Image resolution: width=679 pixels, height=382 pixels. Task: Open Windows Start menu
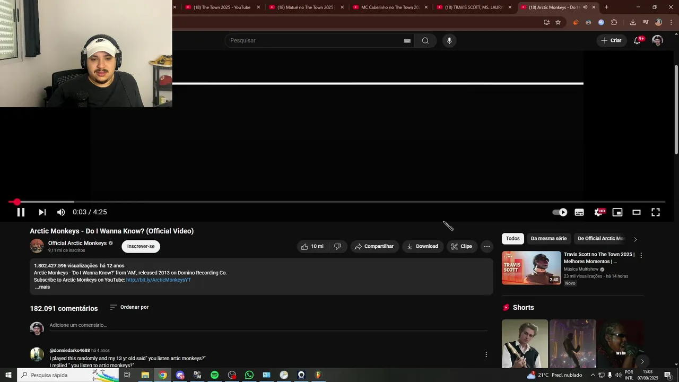8,375
